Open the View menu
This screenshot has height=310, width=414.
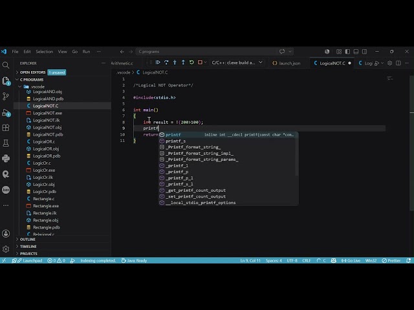[62, 52]
